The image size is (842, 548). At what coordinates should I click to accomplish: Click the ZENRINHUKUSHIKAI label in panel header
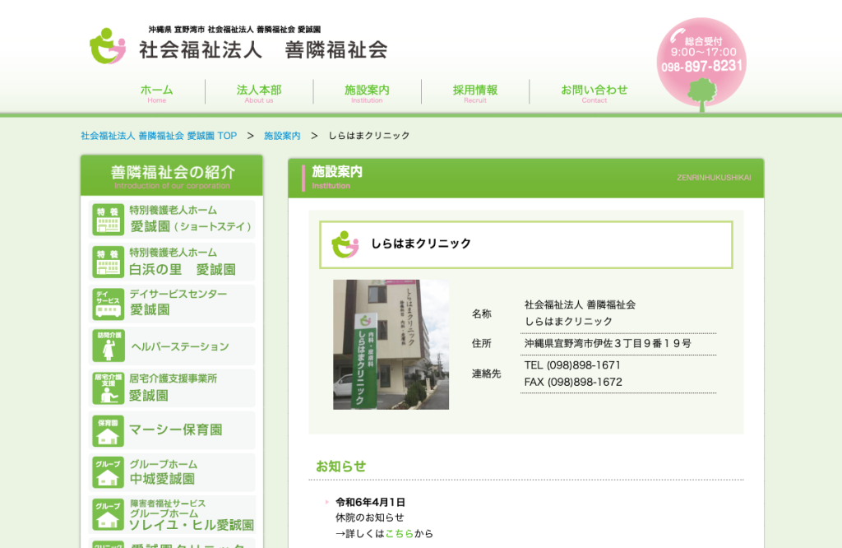714,177
